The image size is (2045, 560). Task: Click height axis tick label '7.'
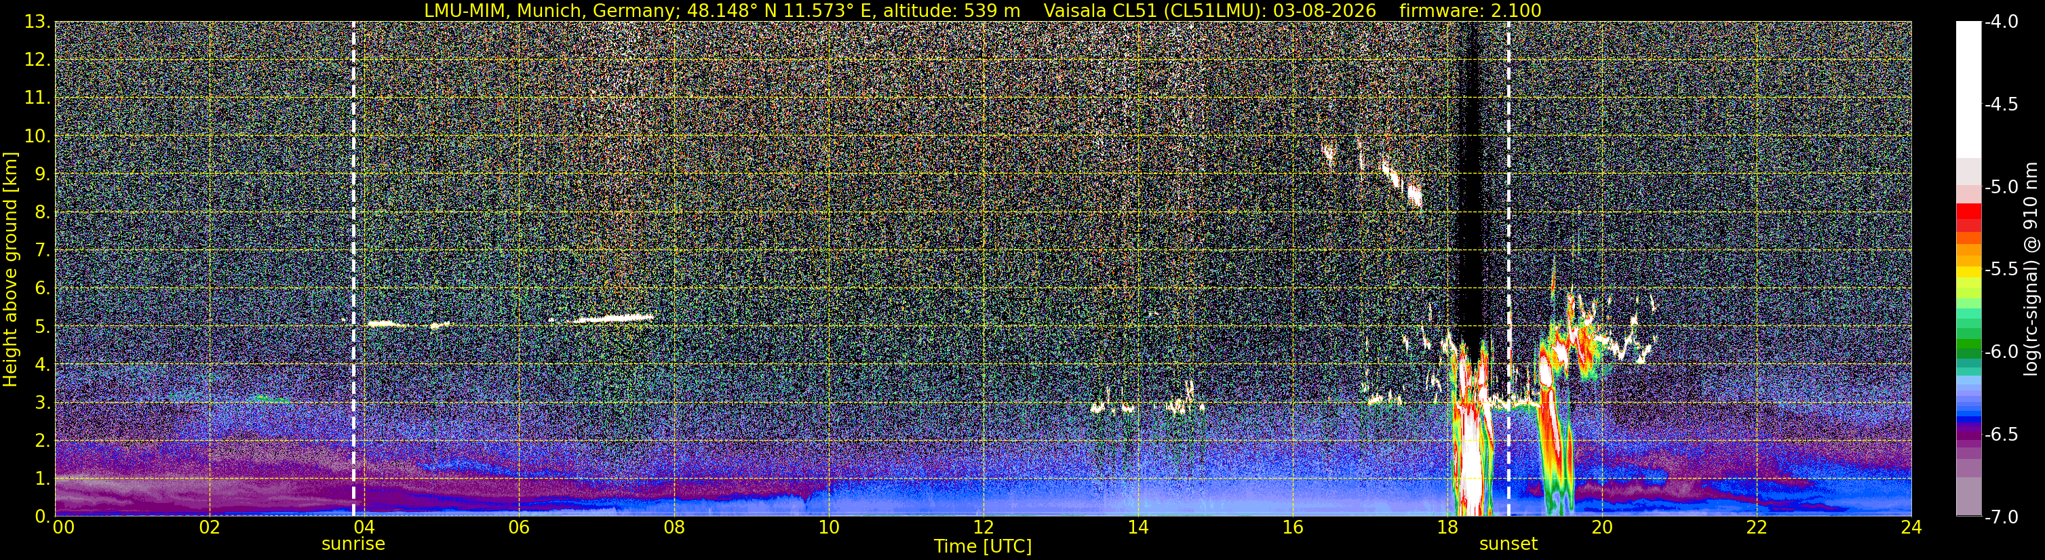(43, 251)
